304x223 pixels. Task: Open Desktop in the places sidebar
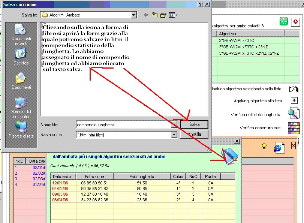[21, 57]
